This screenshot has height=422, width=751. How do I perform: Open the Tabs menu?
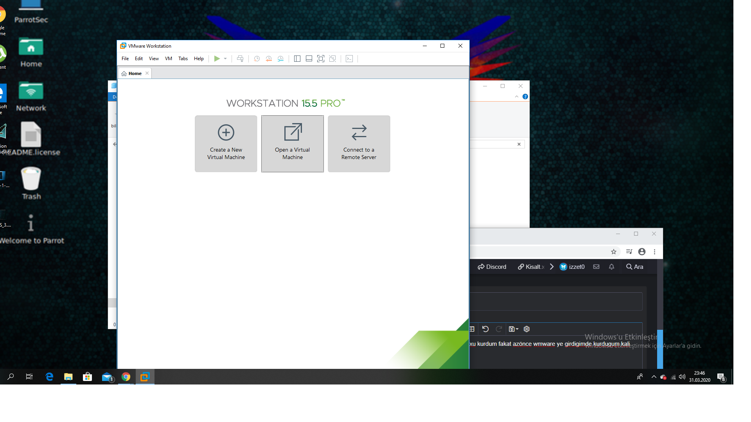point(183,59)
